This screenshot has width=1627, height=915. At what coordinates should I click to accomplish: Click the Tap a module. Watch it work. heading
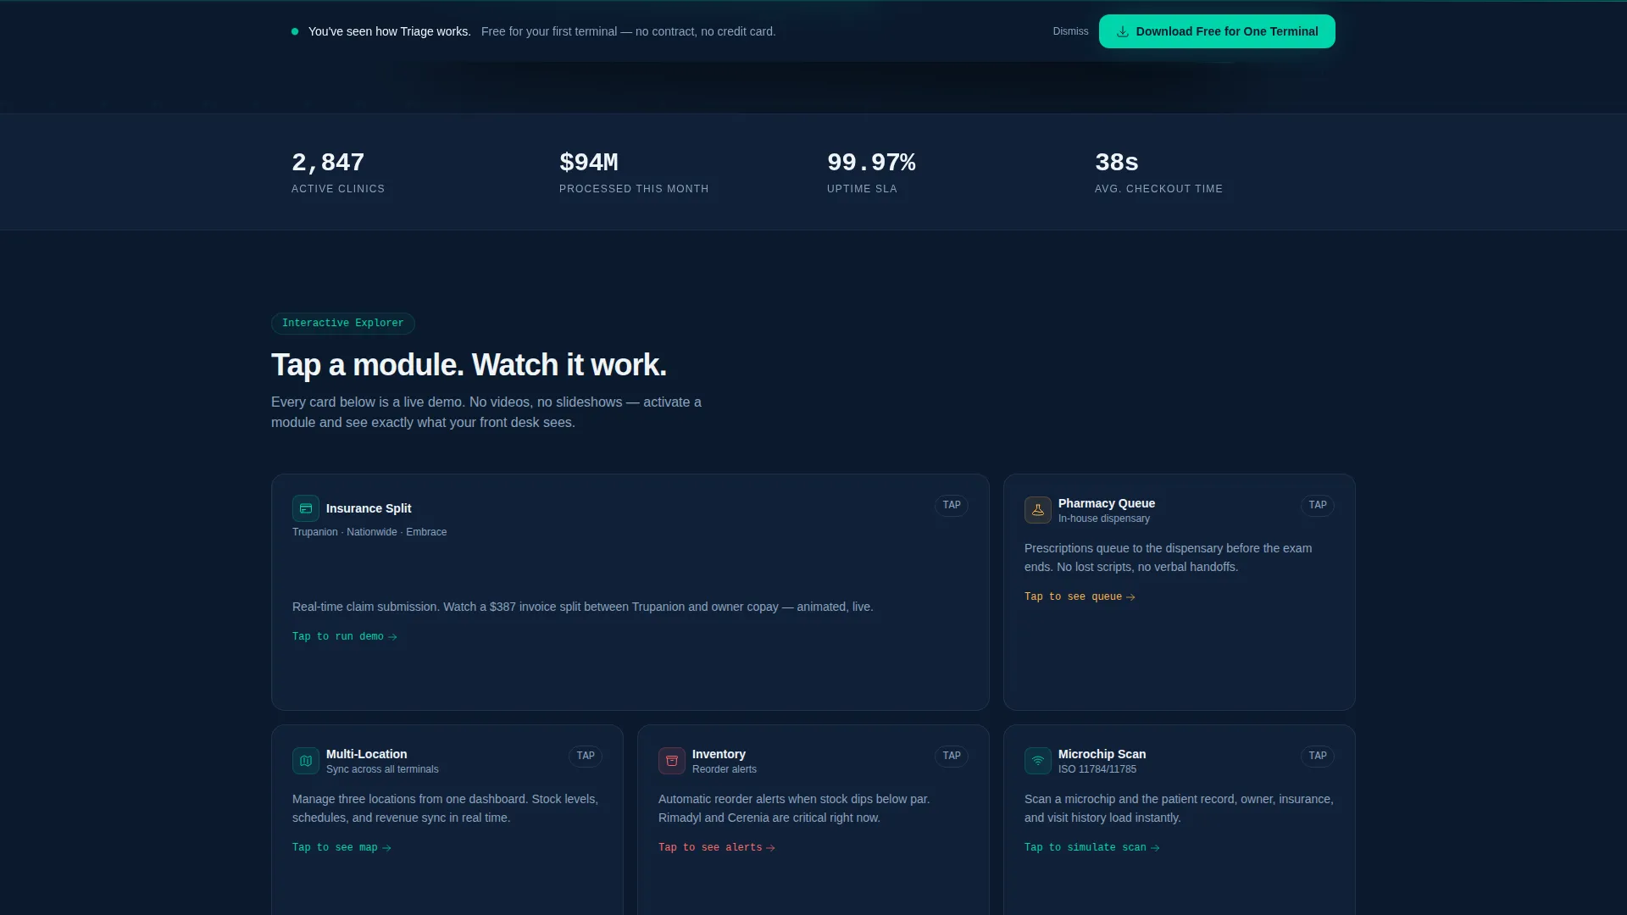tap(469, 365)
